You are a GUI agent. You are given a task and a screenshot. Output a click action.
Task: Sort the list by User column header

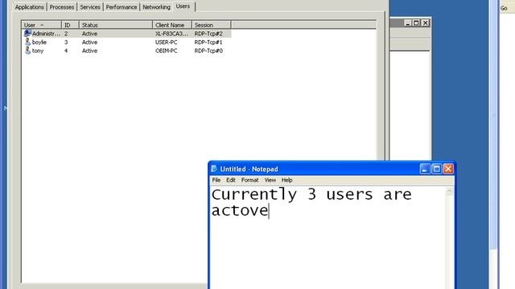point(41,25)
